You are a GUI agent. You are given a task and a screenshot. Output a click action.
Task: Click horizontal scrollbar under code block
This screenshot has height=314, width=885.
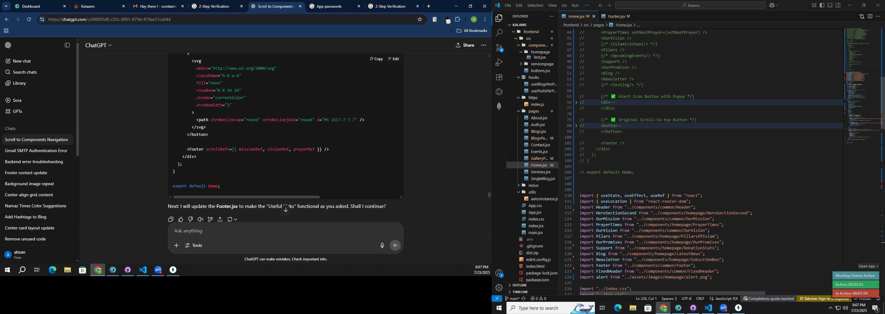click(x=246, y=197)
